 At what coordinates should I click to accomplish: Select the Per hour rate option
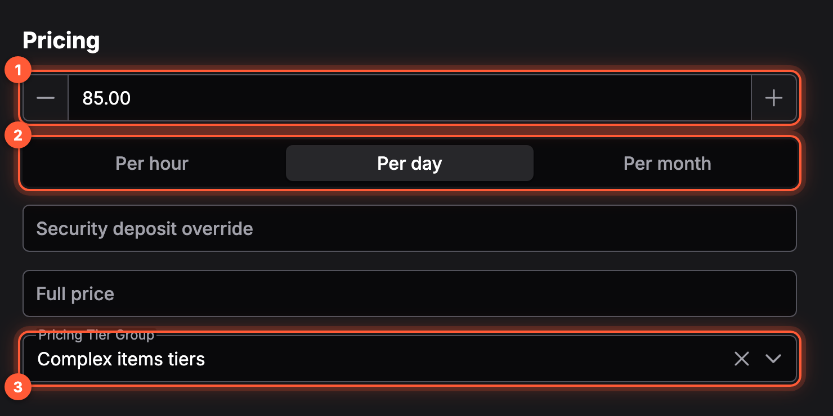point(152,164)
